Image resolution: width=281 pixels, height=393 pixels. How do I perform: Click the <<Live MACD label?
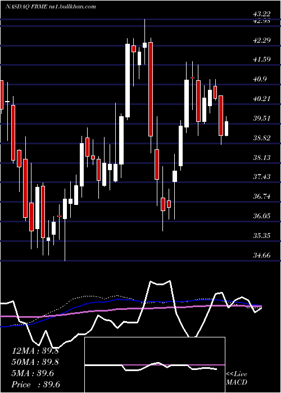237,378
